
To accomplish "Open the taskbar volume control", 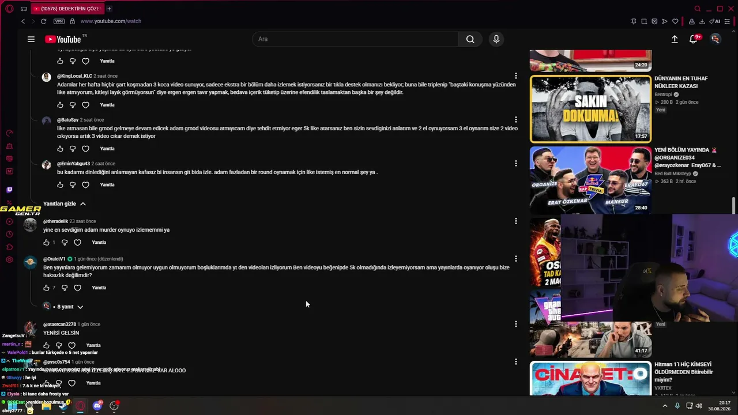I will coord(699,406).
